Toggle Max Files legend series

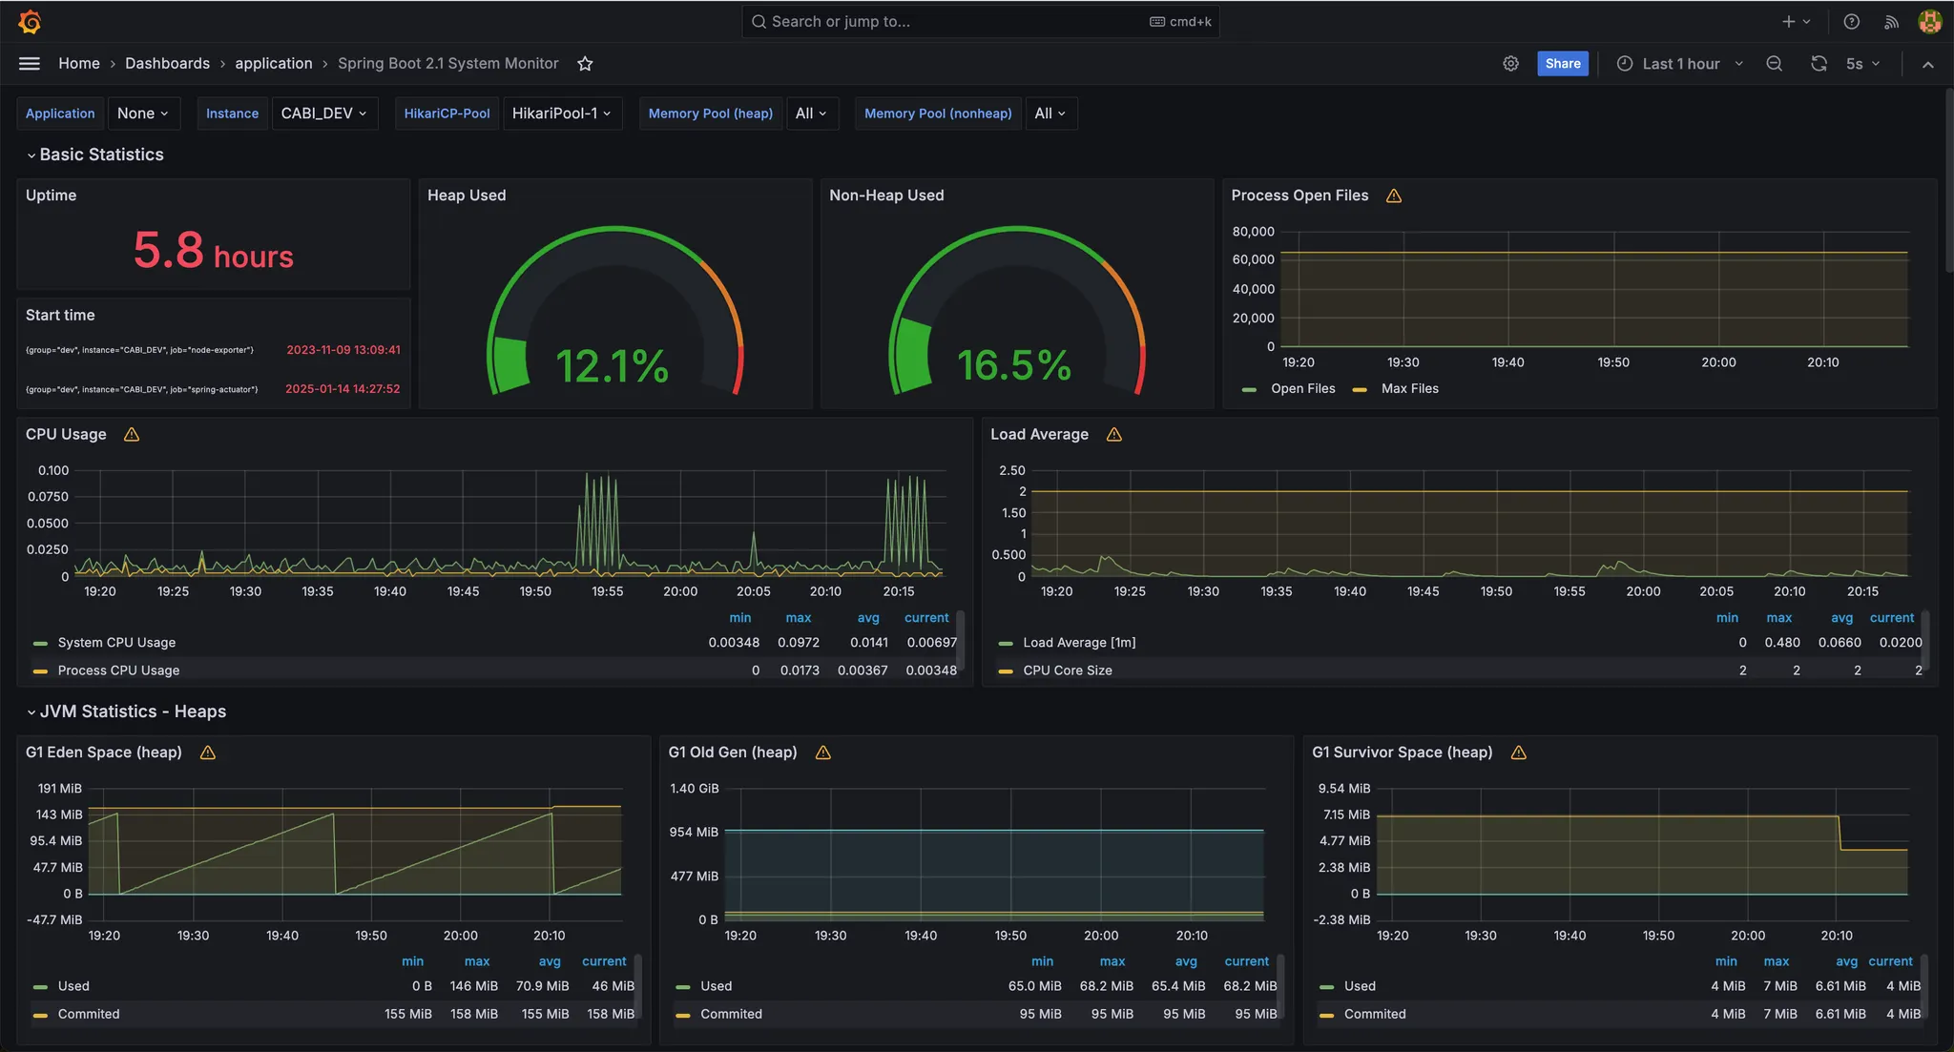(x=1409, y=389)
